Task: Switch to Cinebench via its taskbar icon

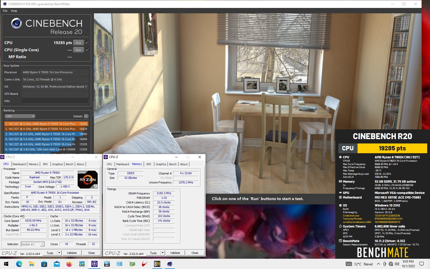Action: pos(170,264)
